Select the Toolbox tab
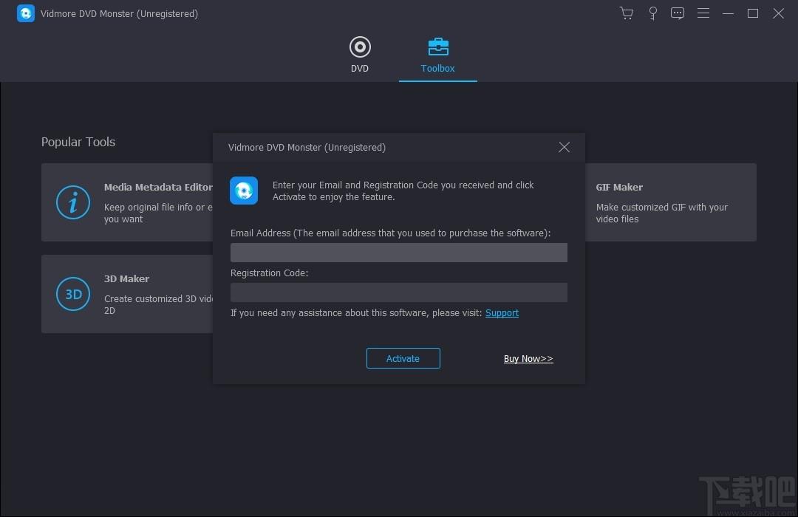Image resolution: width=798 pixels, height=517 pixels. click(x=437, y=55)
